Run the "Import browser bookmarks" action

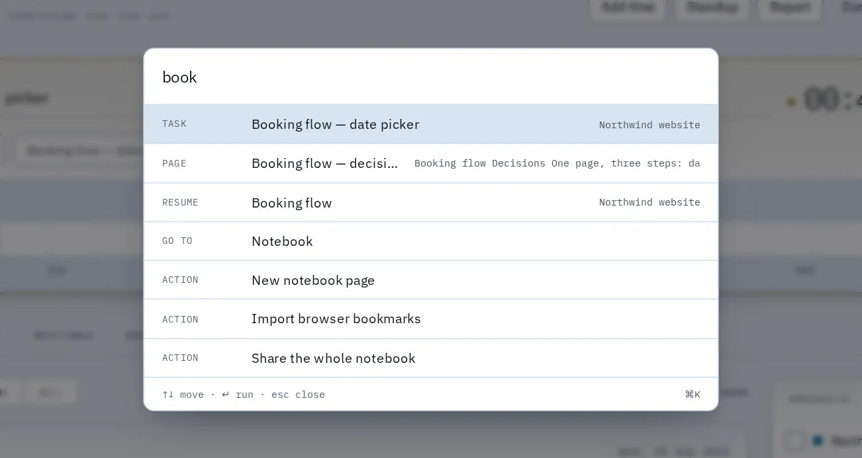pyautogui.click(x=430, y=319)
